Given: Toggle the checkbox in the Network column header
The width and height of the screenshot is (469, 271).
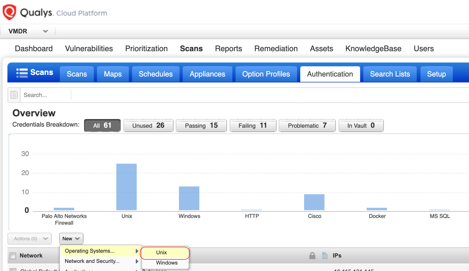Looking at the screenshot, I should [13, 255].
